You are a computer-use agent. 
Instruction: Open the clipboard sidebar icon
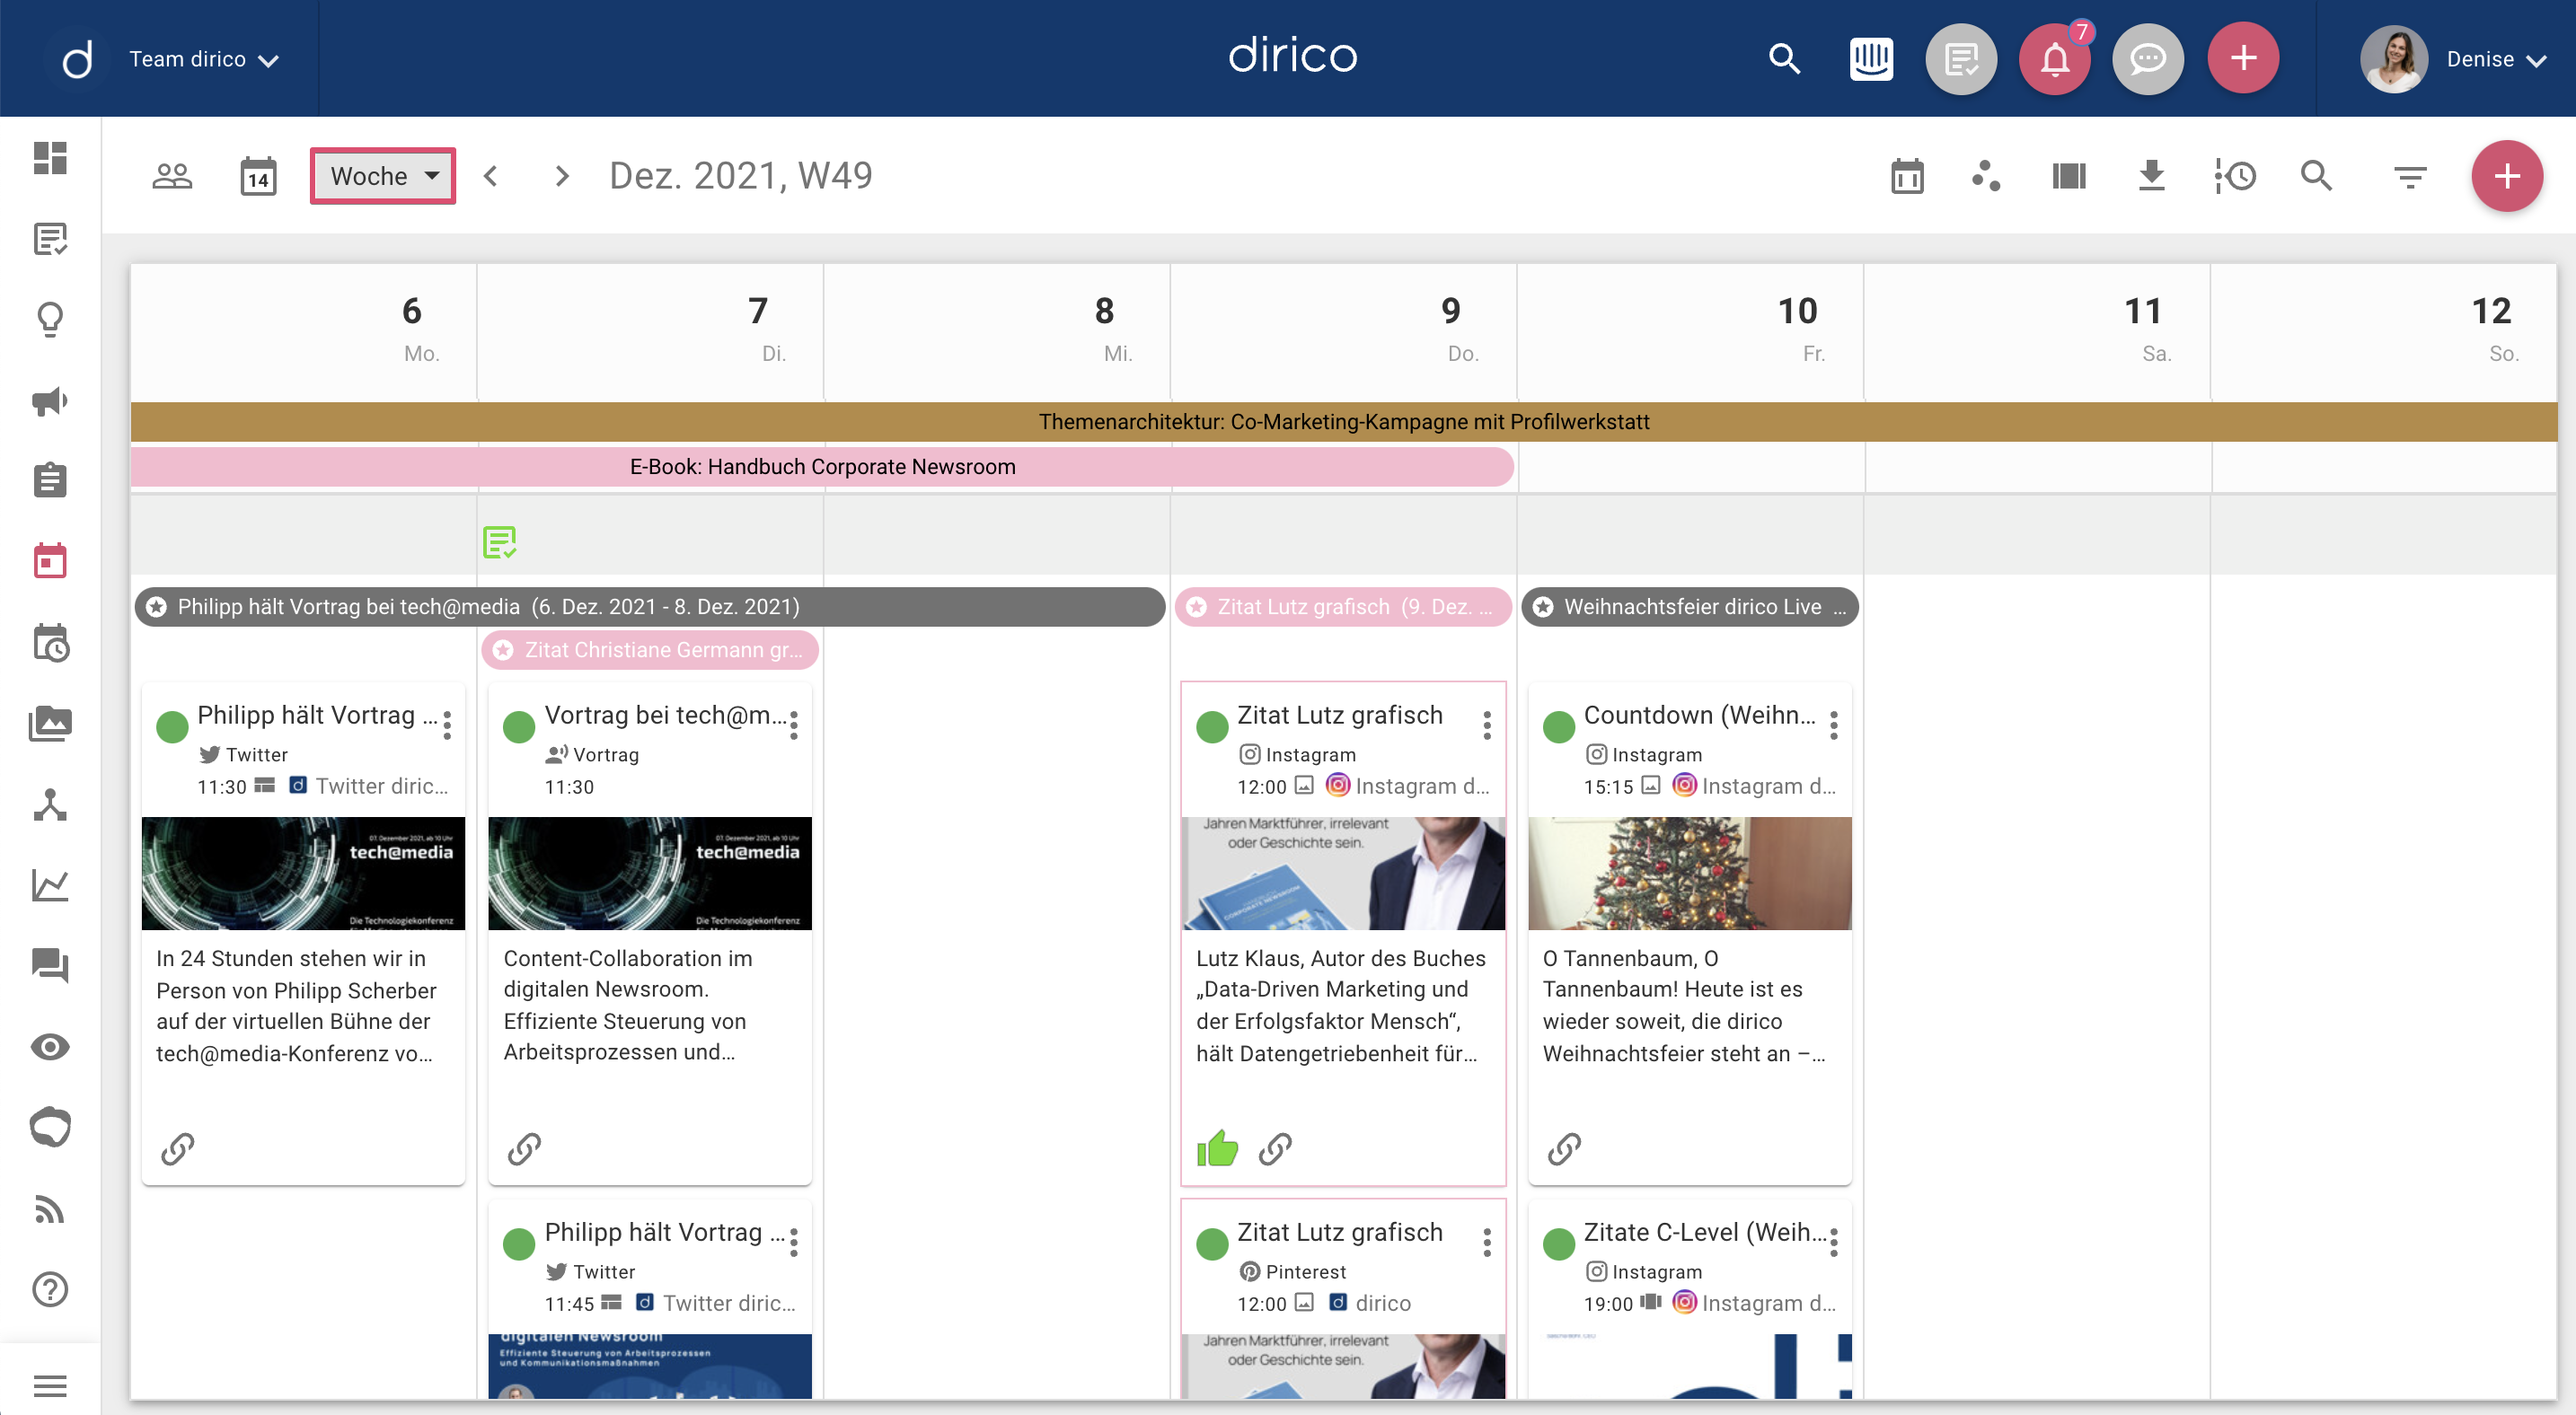[50, 480]
